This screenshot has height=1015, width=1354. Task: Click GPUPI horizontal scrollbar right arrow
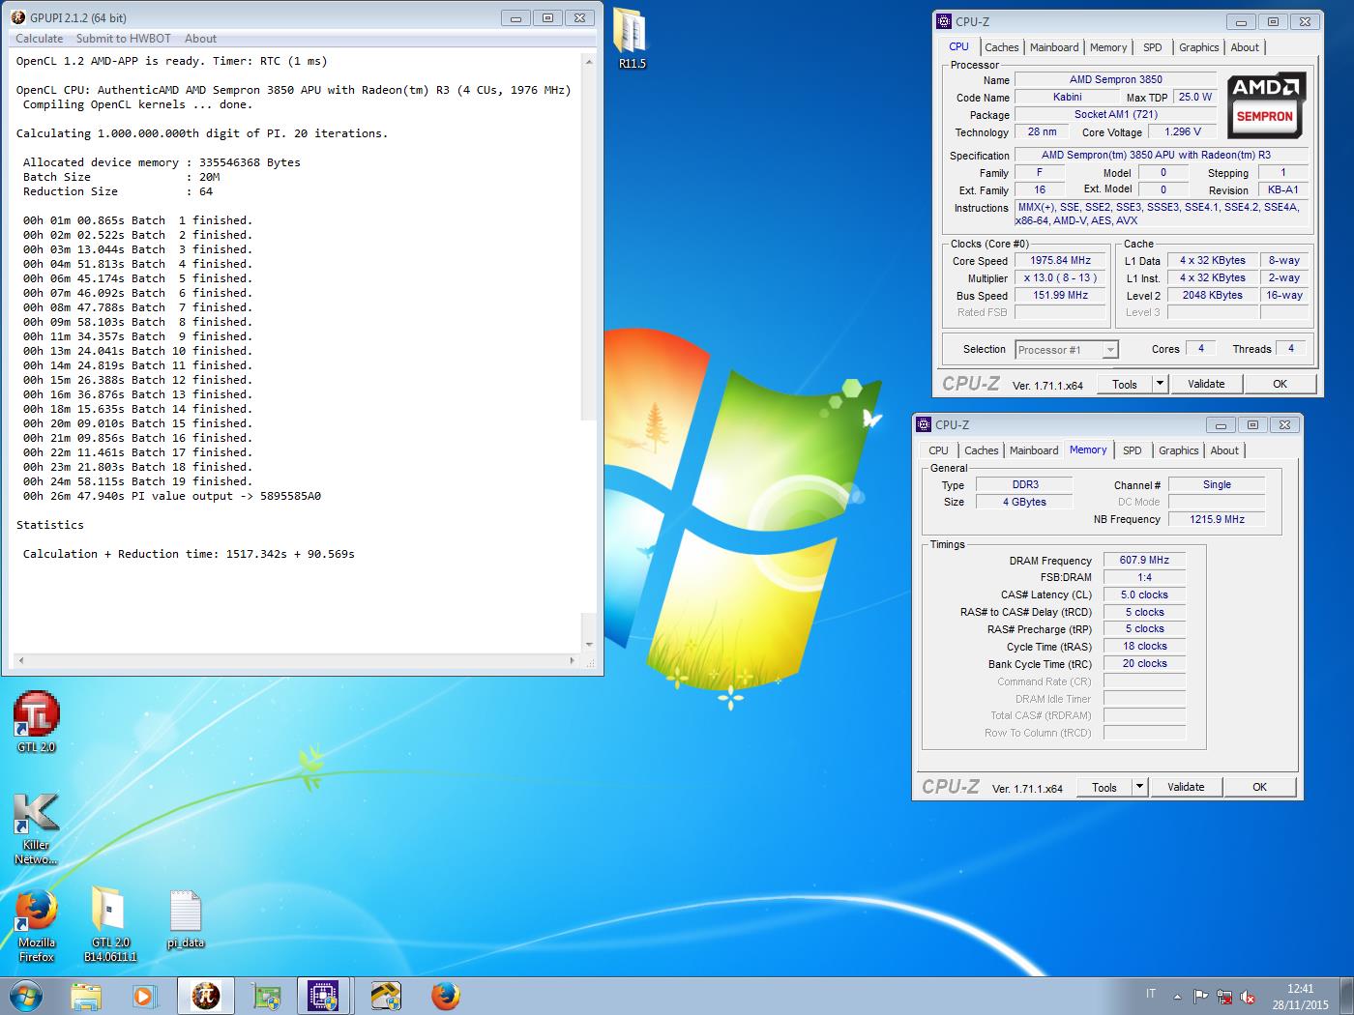[x=572, y=661]
